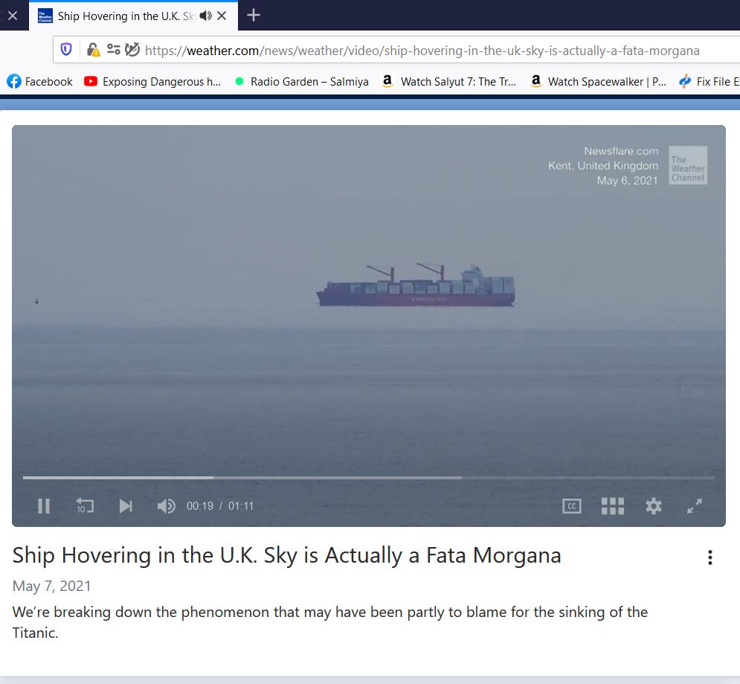
Task: Pause the video playback
Action: click(44, 506)
